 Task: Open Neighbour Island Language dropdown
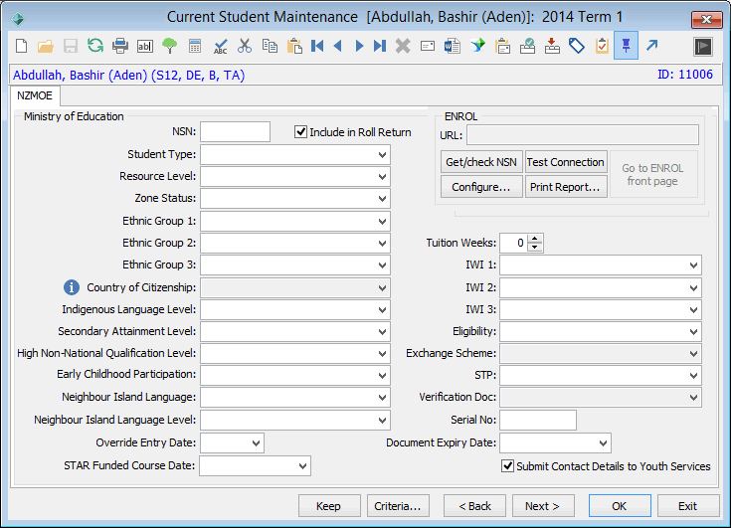click(382, 398)
